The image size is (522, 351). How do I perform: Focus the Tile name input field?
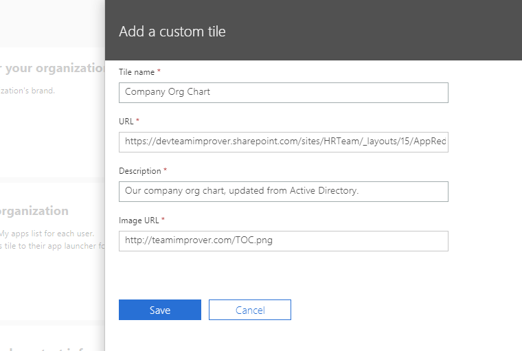click(x=283, y=92)
